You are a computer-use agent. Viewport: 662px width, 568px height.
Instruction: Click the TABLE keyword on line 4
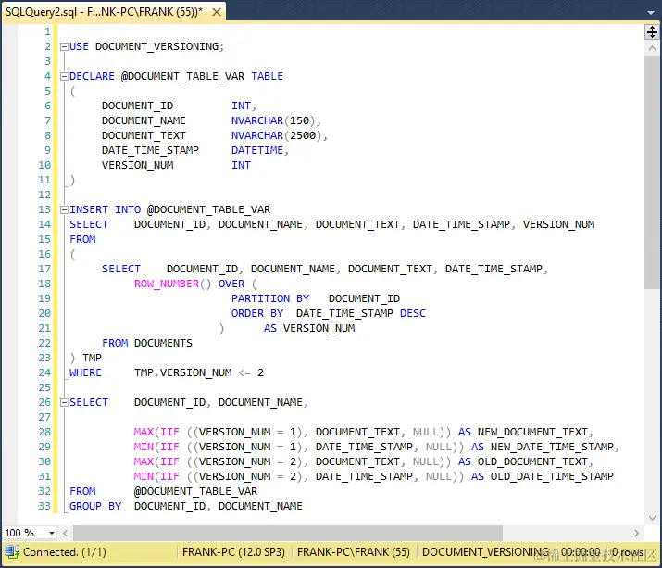click(267, 76)
